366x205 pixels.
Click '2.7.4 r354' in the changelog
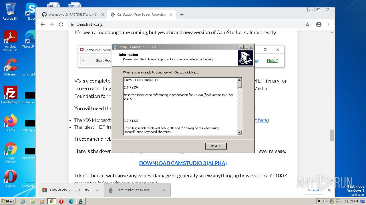click(131, 87)
